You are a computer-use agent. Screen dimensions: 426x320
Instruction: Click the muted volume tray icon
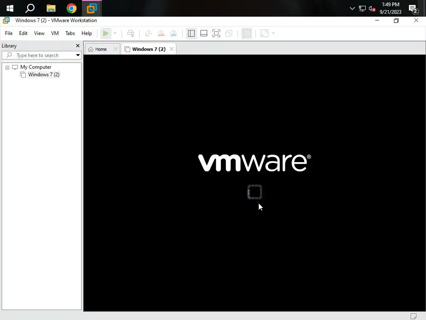[372, 8]
